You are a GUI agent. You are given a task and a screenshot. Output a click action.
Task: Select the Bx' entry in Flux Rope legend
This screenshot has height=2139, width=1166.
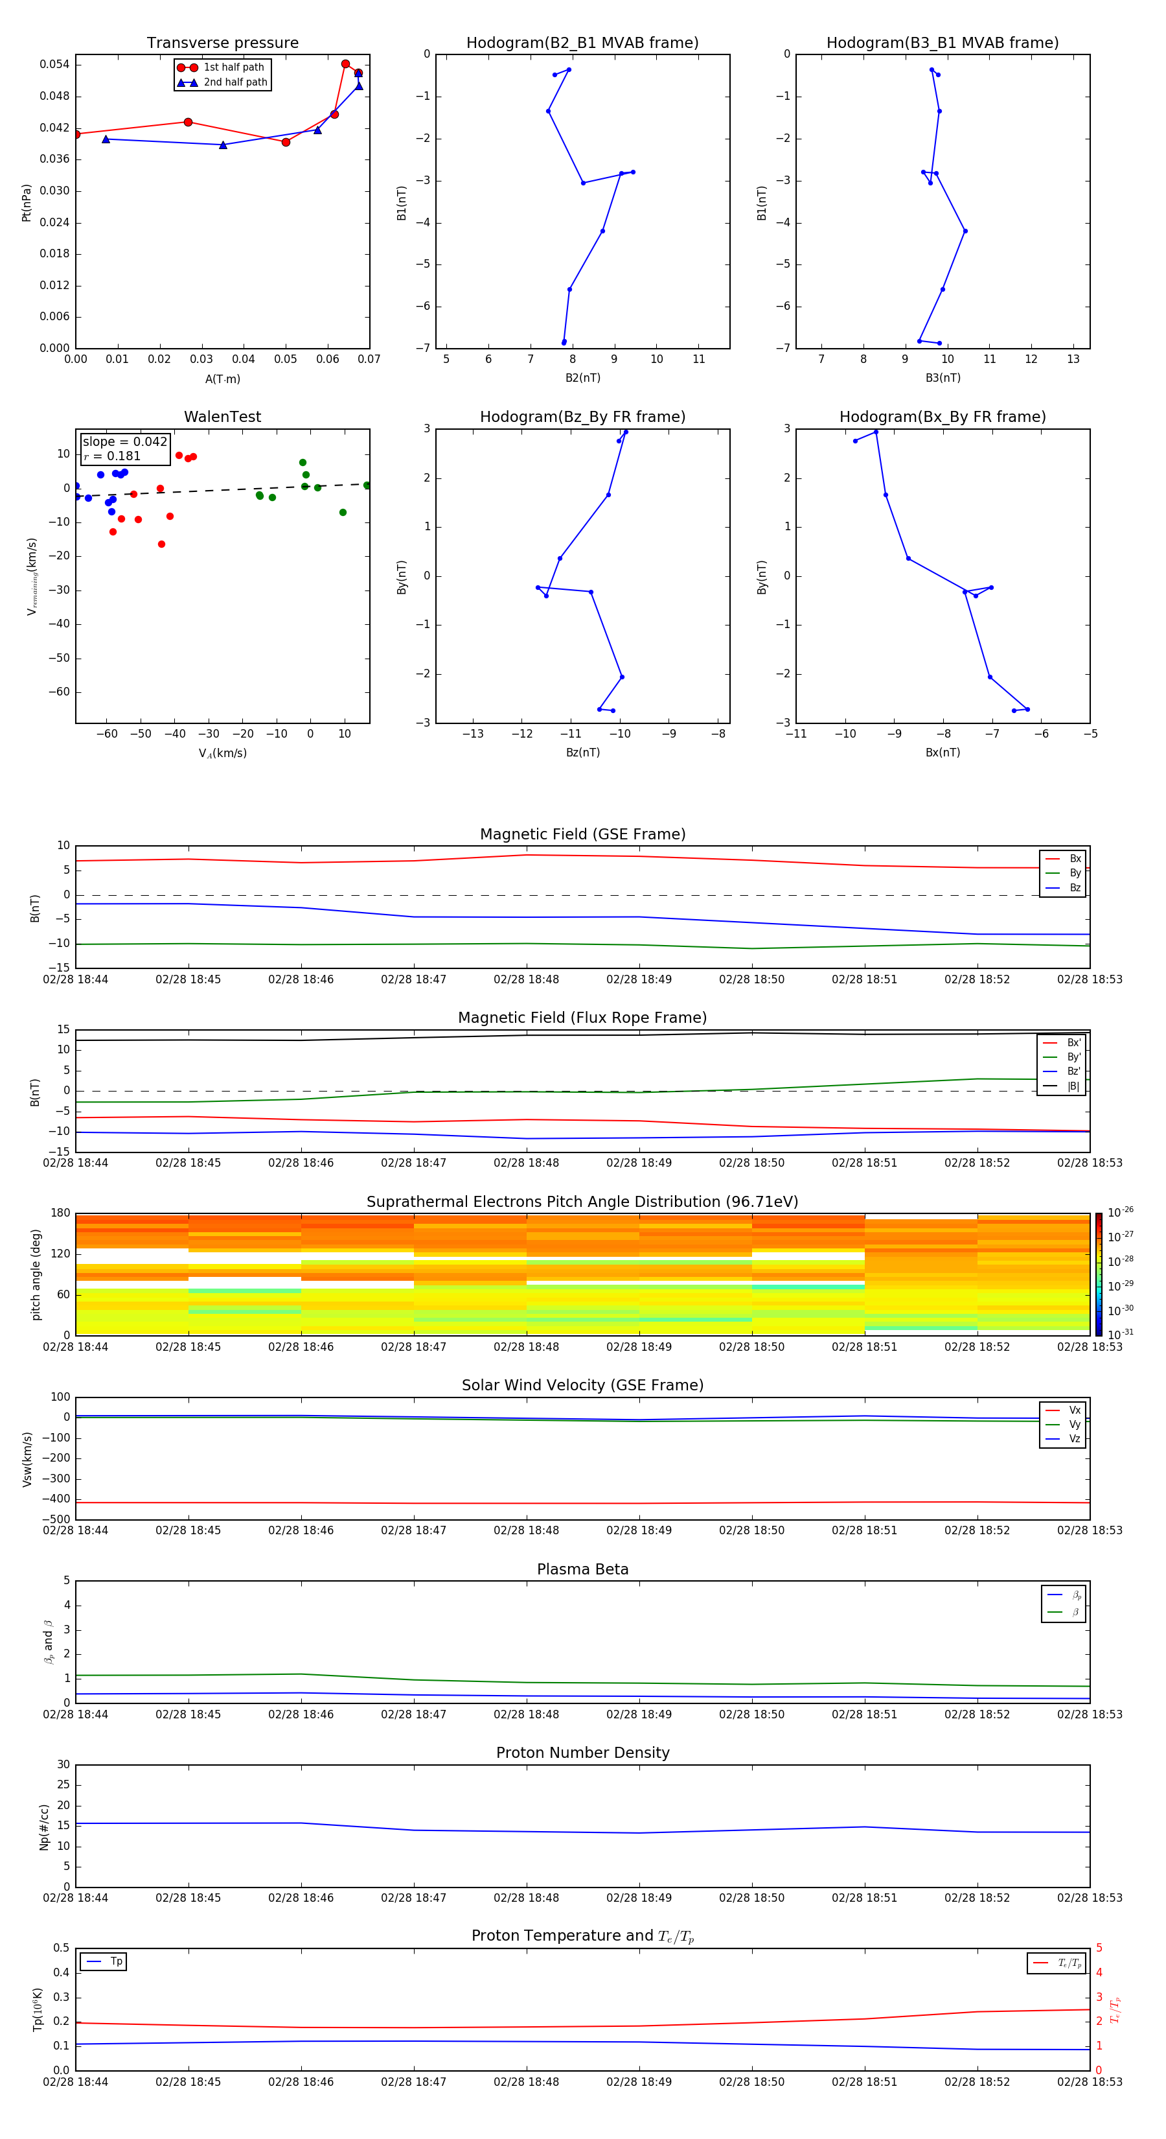click(1062, 1043)
